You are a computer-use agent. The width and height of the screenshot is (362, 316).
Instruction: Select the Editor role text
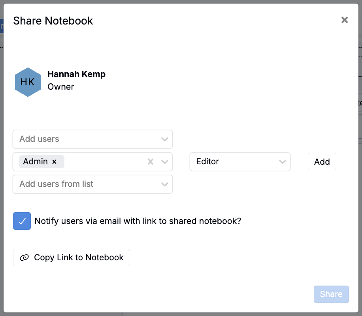207,162
